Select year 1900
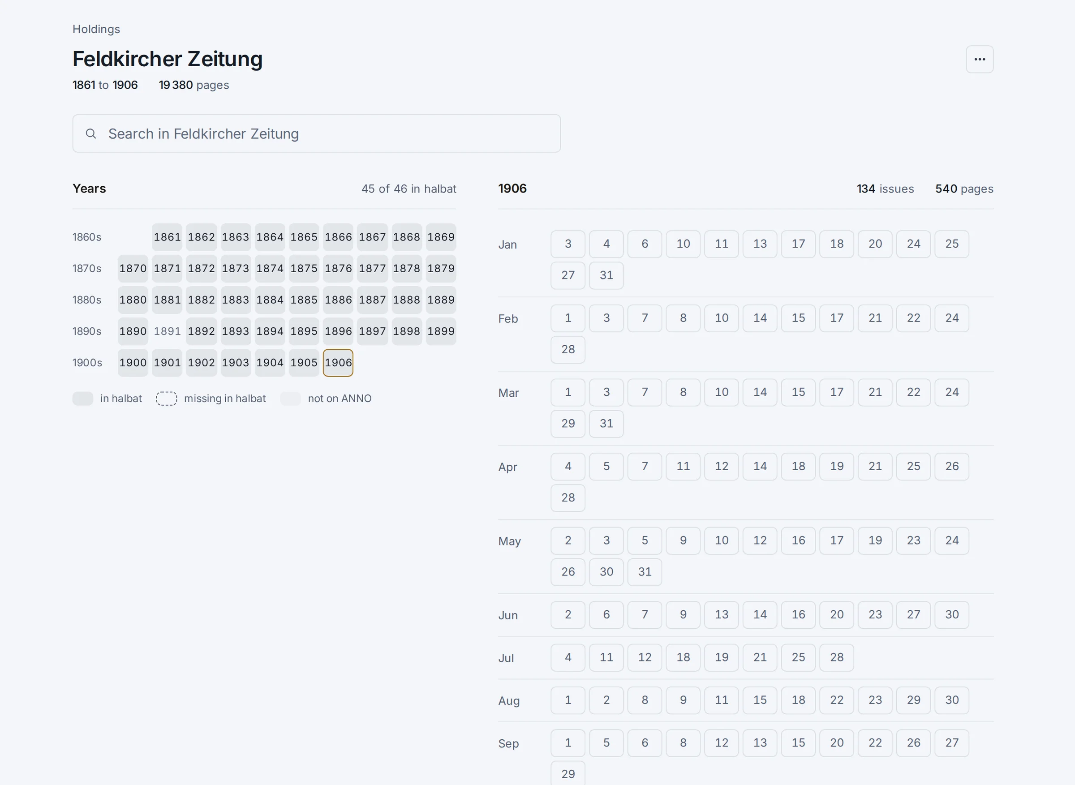 [x=133, y=363]
